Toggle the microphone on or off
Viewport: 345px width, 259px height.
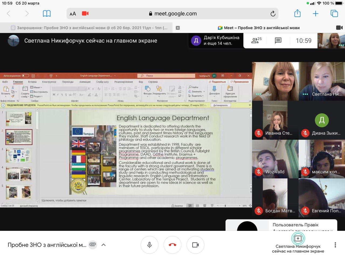click(x=149, y=245)
